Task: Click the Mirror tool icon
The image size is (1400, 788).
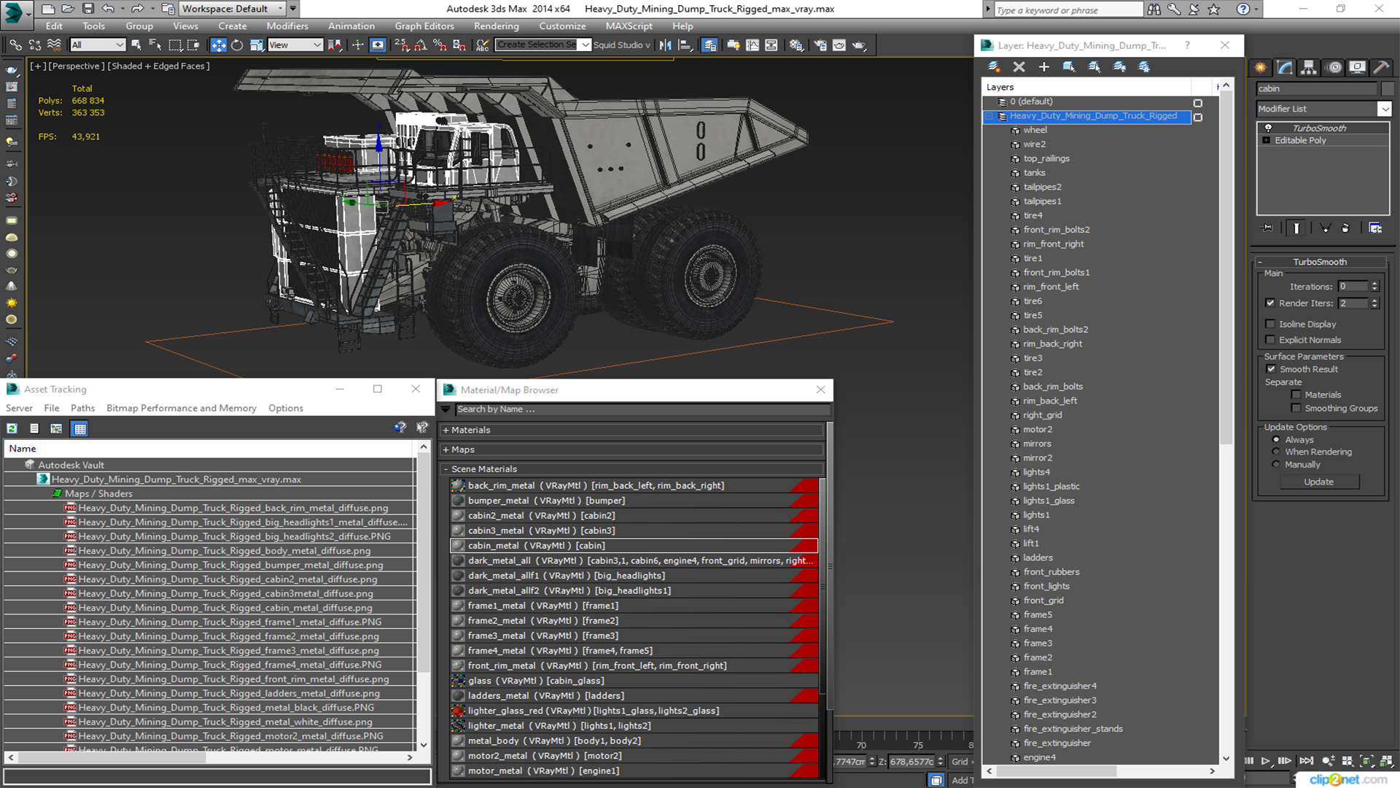Action: pos(665,45)
